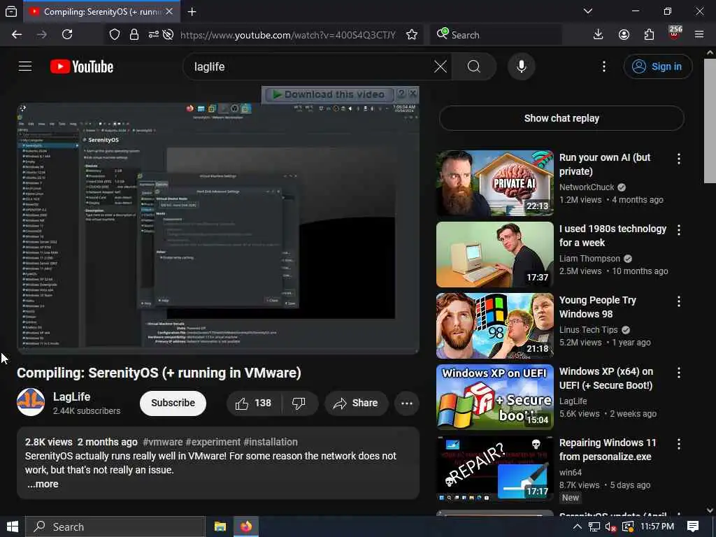Go to the YouTube home logo

point(82,66)
